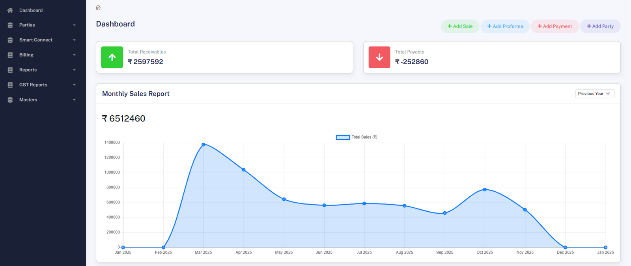Click the Add Sale button
631x266 pixels.
point(460,26)
